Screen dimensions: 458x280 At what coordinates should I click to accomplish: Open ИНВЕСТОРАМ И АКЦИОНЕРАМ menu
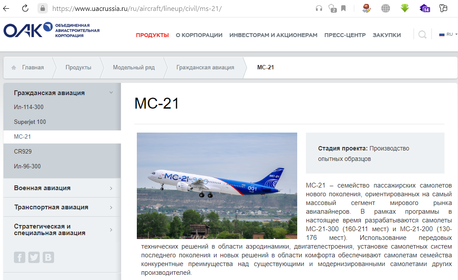[273, 35]
